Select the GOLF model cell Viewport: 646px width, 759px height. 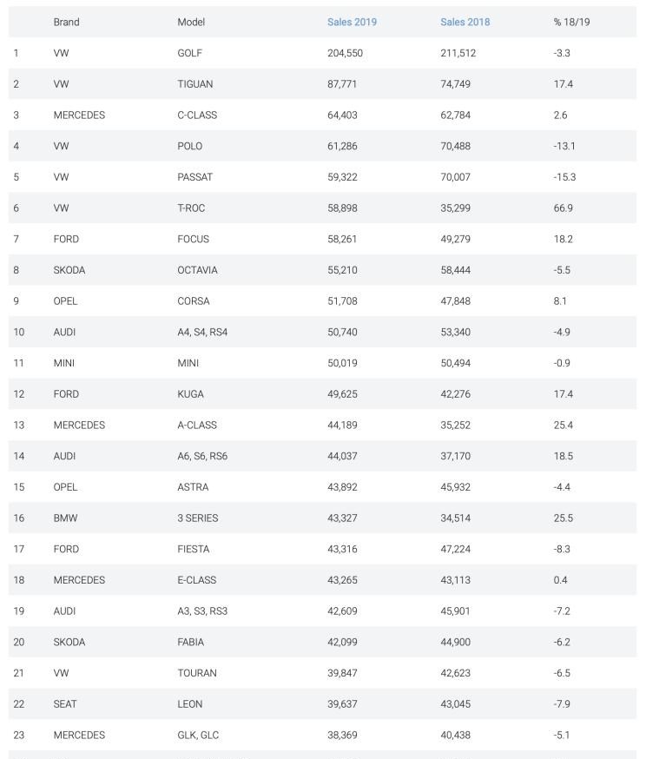tap(189, 53)
